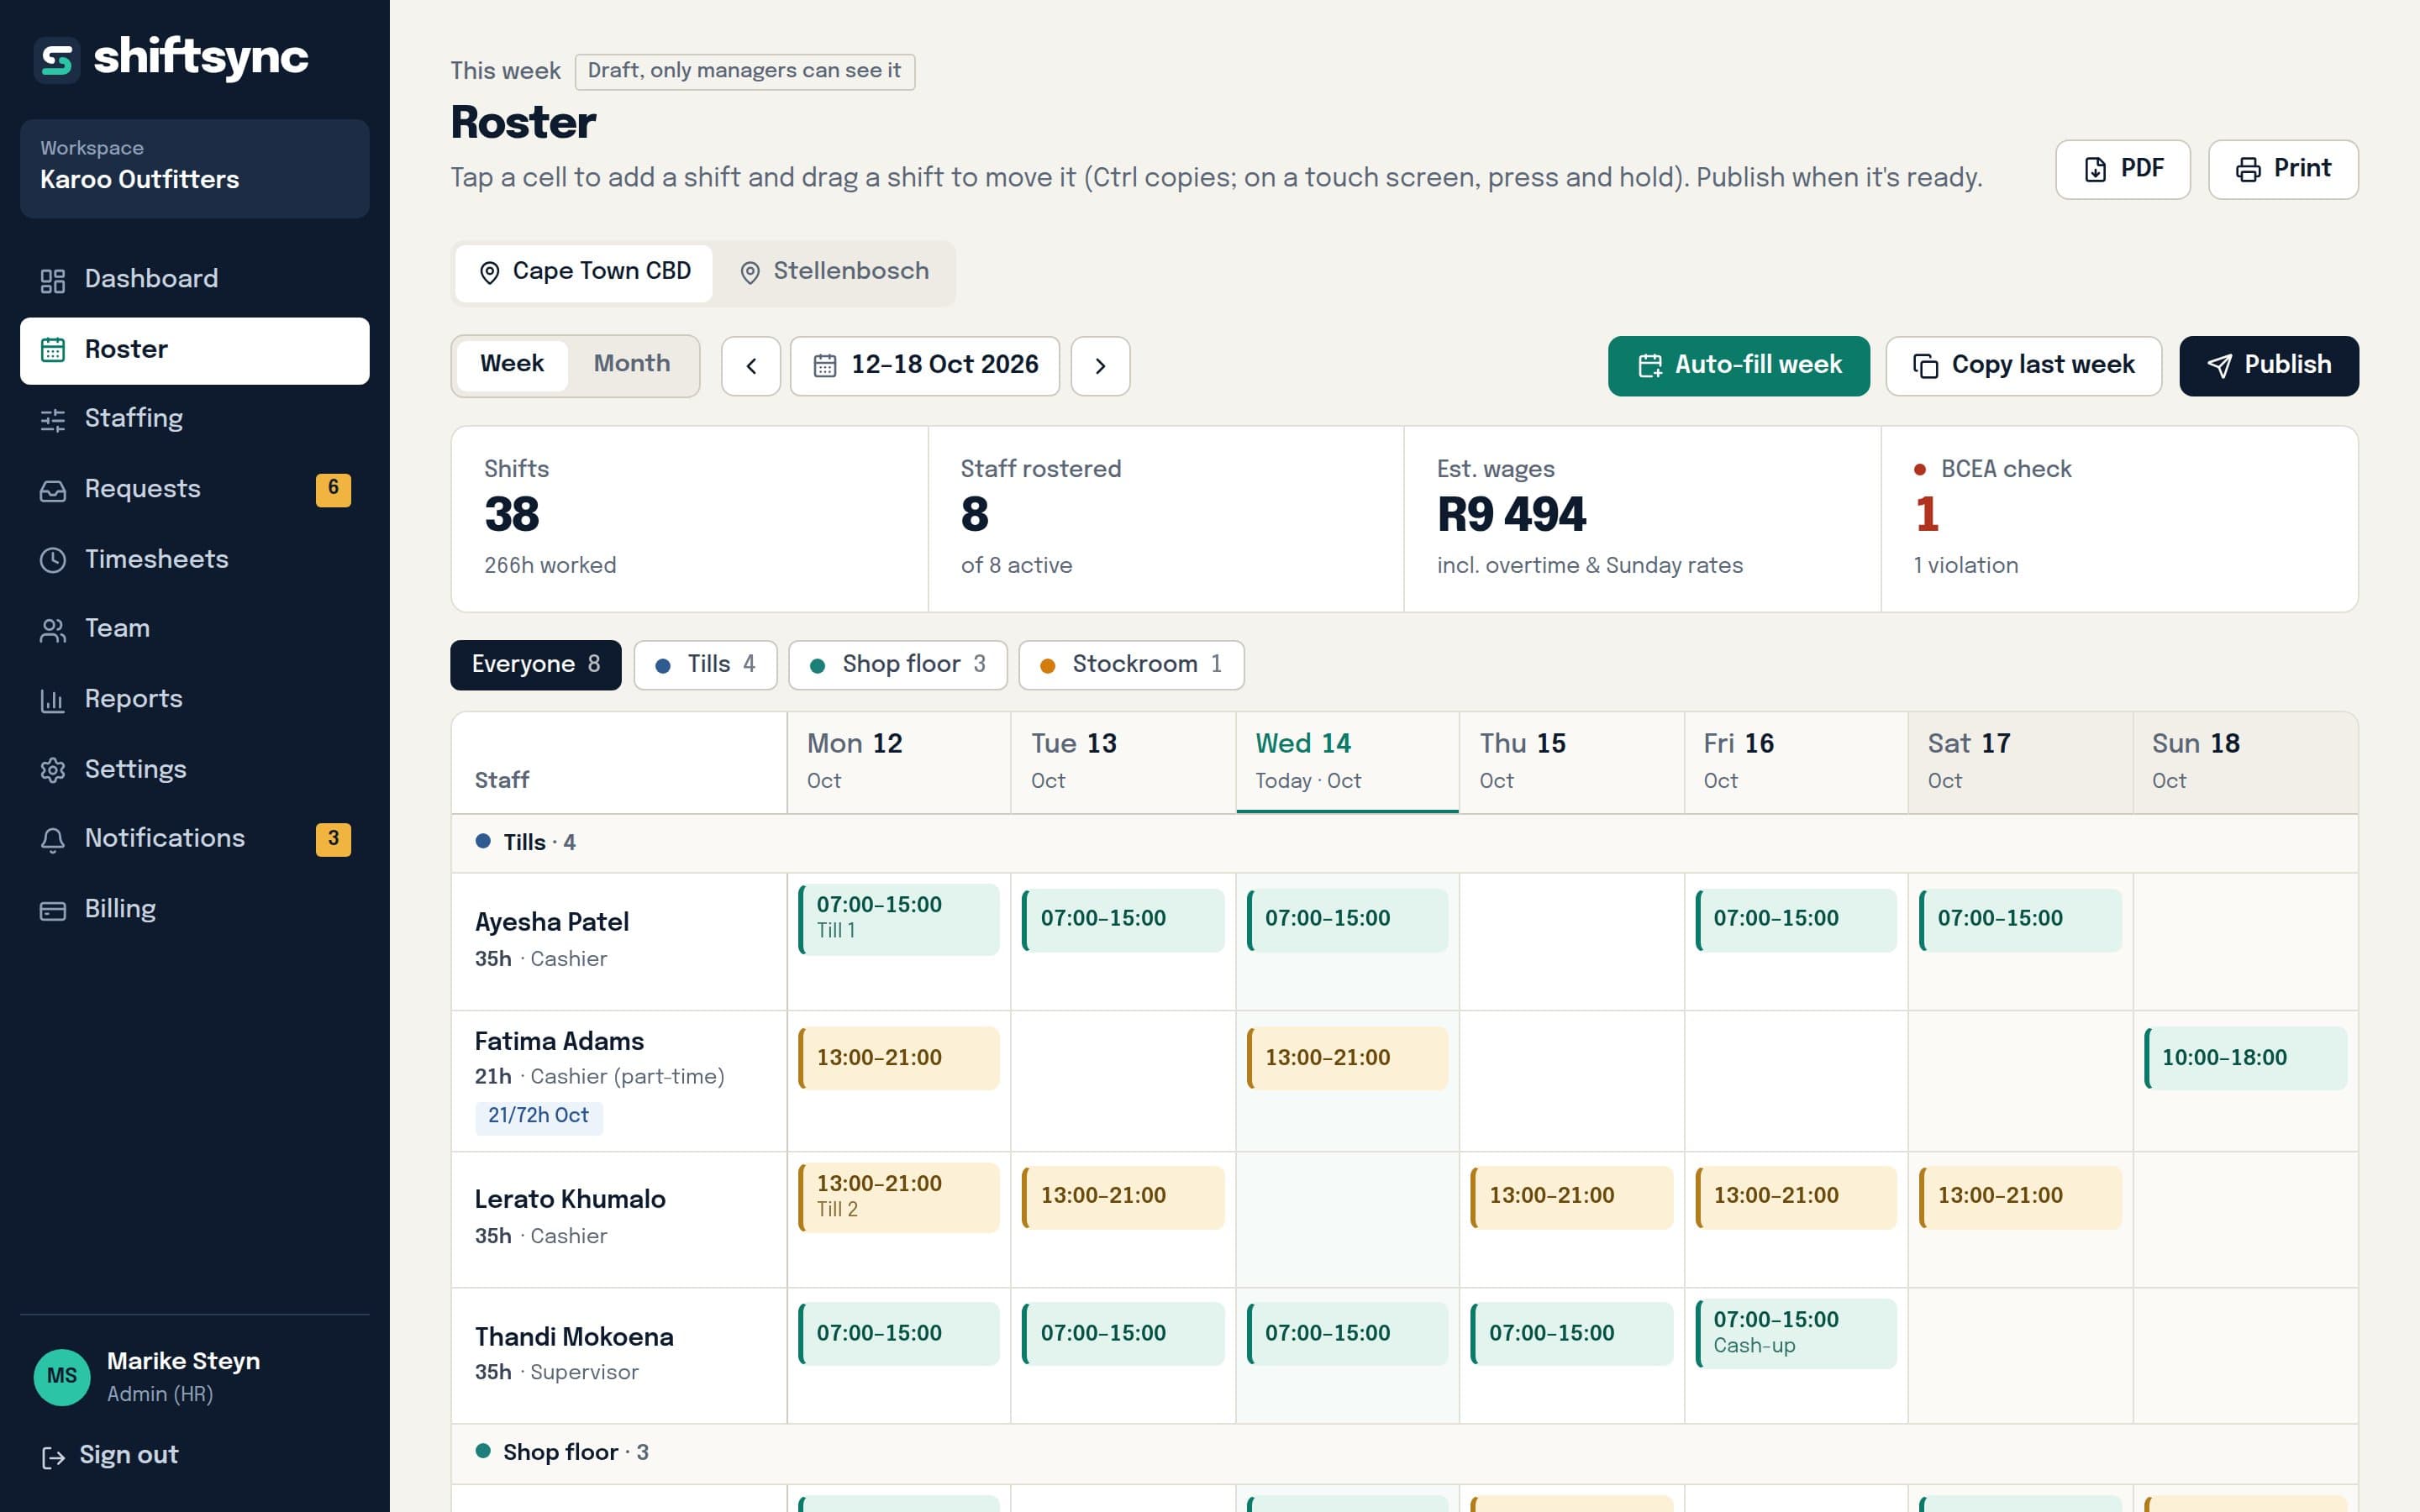Click the Settings gear icon
This screenshot has width=2420, height=1512.
coord(53,770)
